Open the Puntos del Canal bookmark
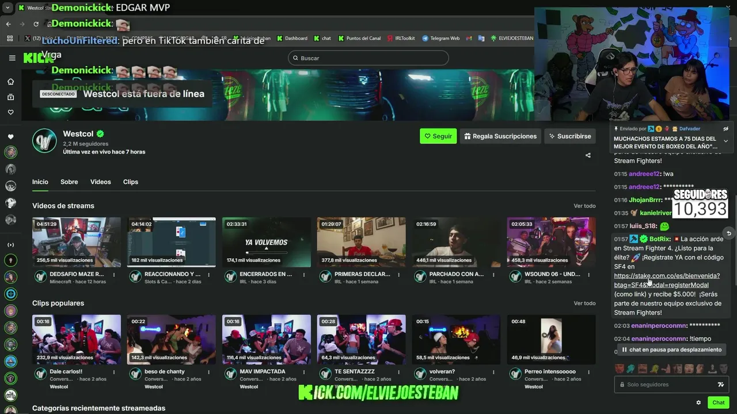Viewport: 737px width, 414px height. click(x=359, y=39)
